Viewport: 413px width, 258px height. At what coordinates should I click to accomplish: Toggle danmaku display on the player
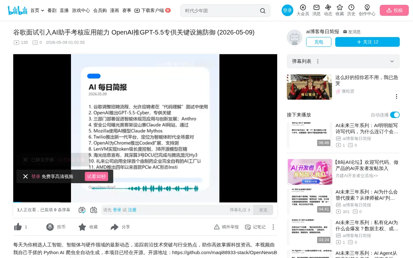[x=82, y=210]
